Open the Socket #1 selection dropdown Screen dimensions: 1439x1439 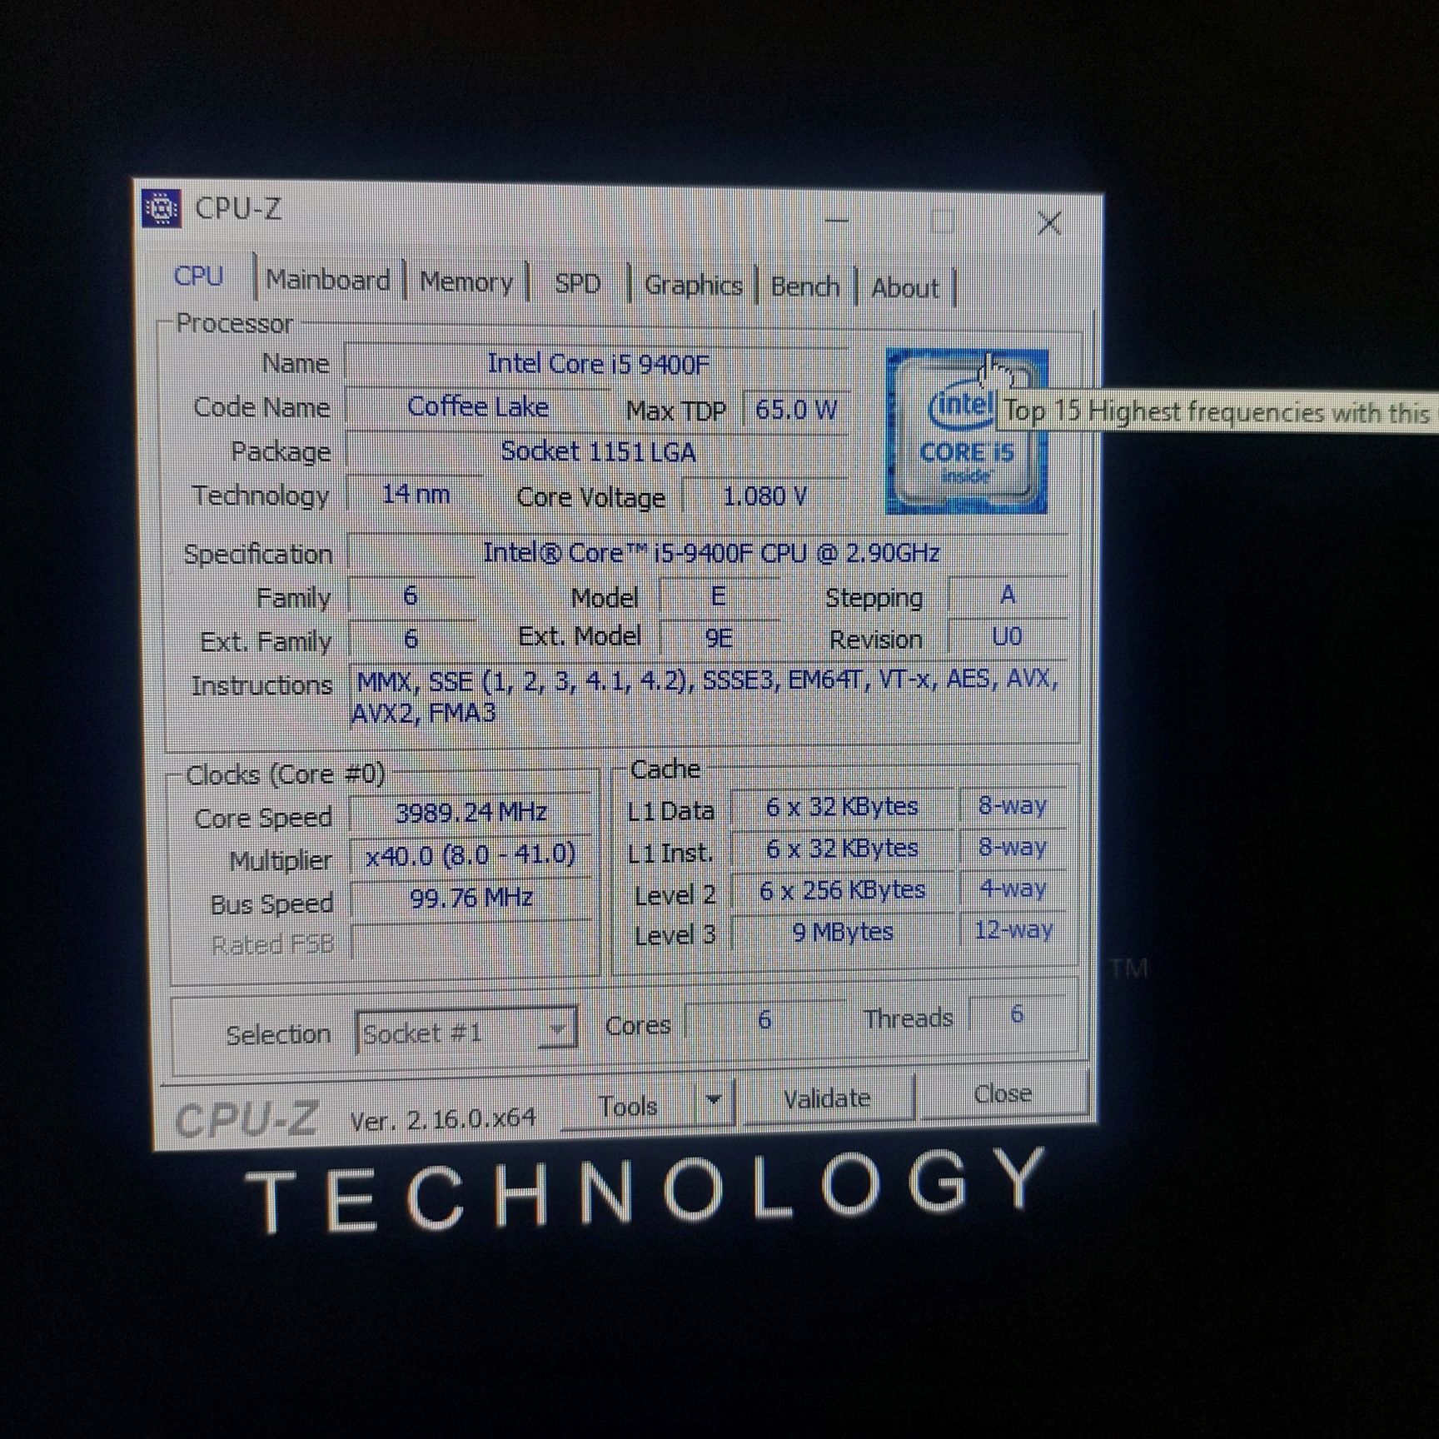click(466, 1033)
